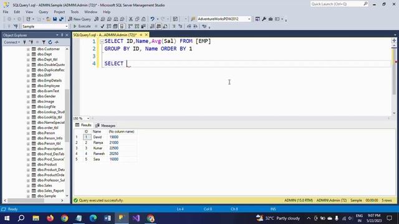Open the Project menu
The height and width of the screenshot is (224, 399).
59,12
